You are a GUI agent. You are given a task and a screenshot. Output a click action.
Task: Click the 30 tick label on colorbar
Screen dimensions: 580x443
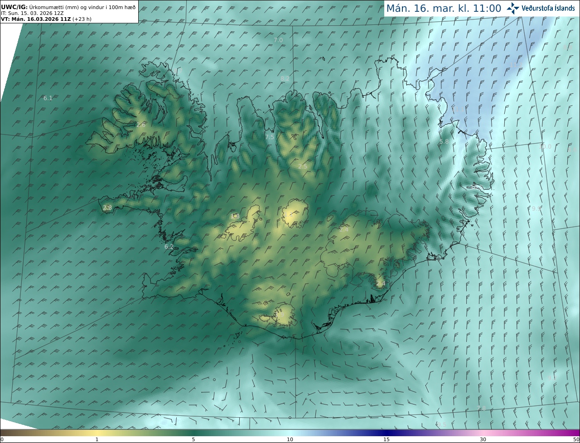pyautogui.click(x=483, y=439)
